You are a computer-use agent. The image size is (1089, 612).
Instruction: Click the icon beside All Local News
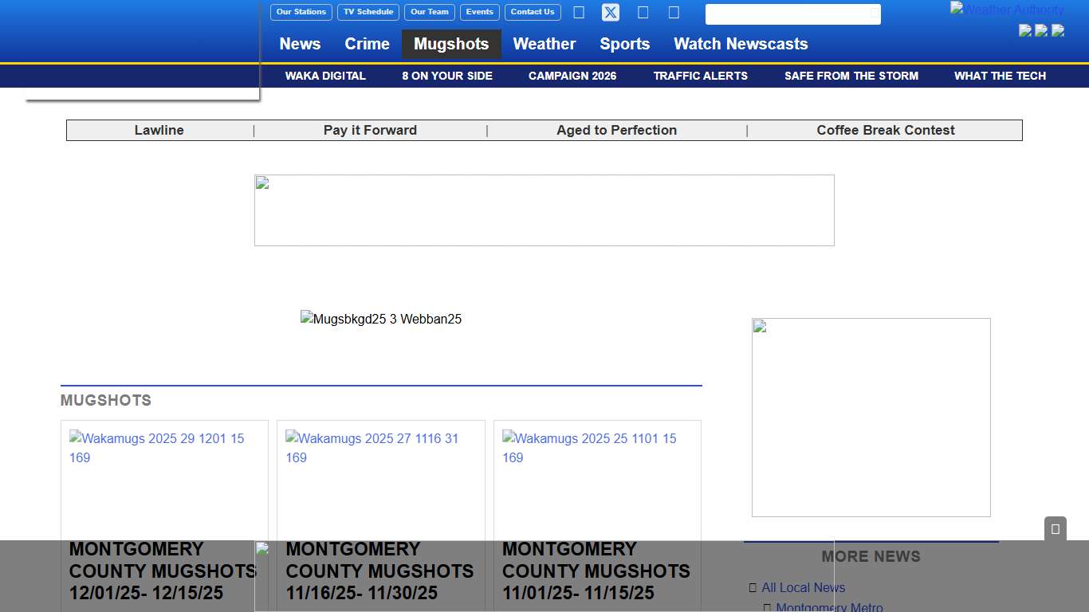pyautogui.click(x=753, y=588)
